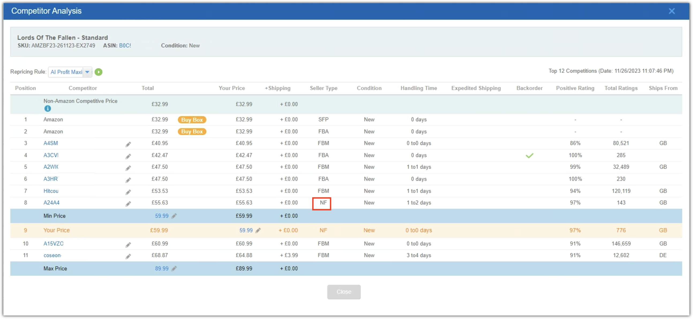Click the Buy Box badge in row 2
693x319 pixels.
click(192, 132)
